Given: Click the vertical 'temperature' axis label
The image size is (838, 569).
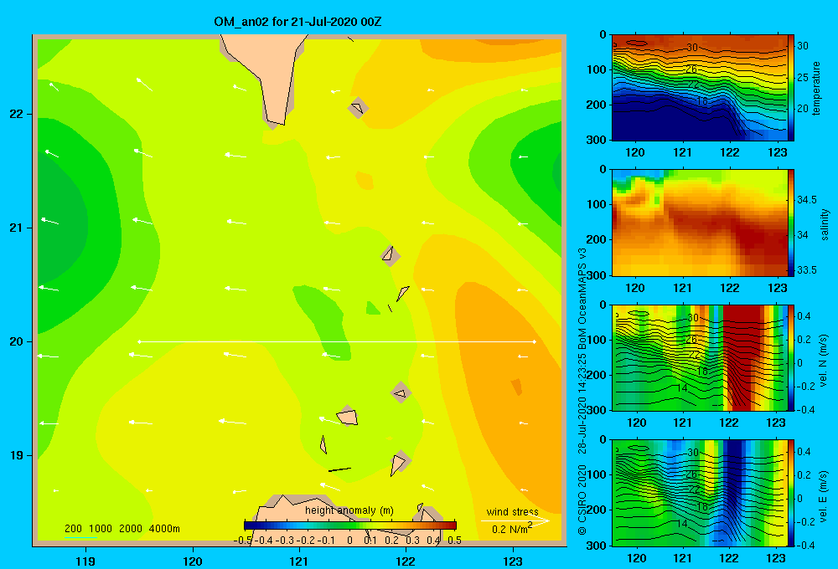Looking at the screenshot, I should pos(816,88).
